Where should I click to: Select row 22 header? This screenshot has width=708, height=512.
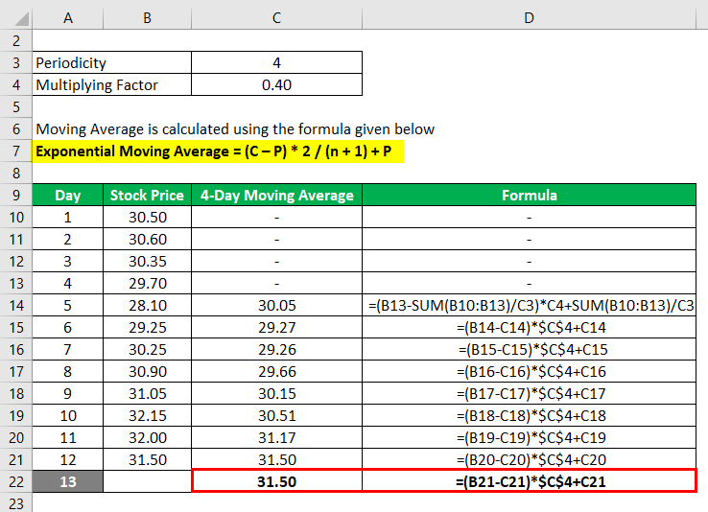16,481
